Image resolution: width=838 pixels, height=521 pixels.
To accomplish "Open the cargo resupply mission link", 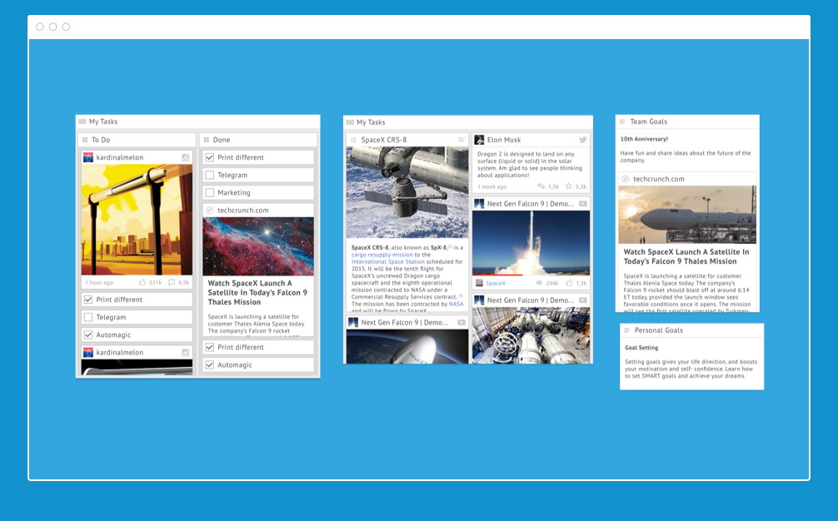I will click(382, 255).
